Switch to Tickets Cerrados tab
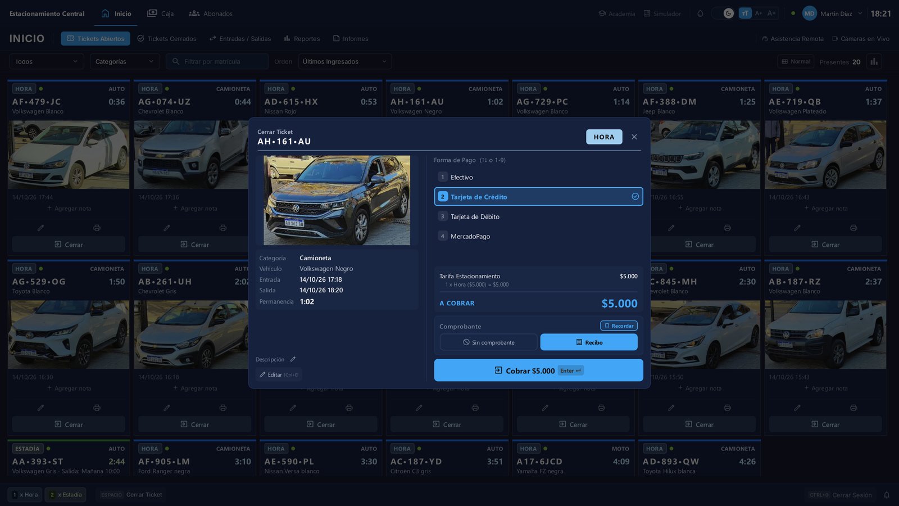Screen dimensions: 899x506 [x=167, y=39]
